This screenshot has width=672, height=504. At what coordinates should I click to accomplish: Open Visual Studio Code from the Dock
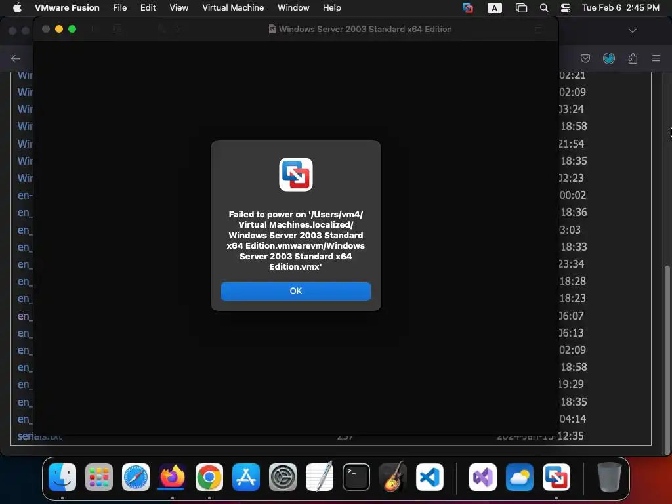[x=429, y=477]
